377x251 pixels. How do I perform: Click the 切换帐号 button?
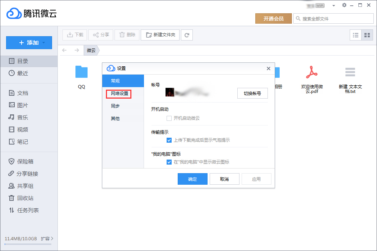(252, 93)
